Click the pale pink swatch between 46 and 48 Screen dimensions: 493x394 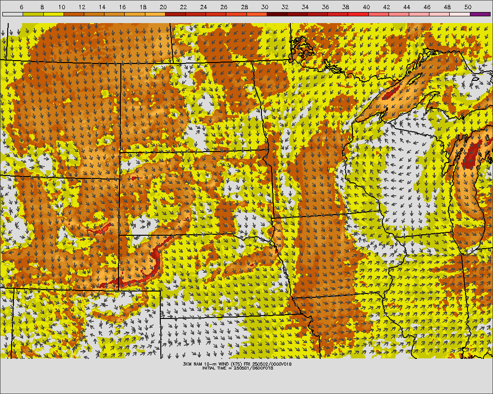440,14
